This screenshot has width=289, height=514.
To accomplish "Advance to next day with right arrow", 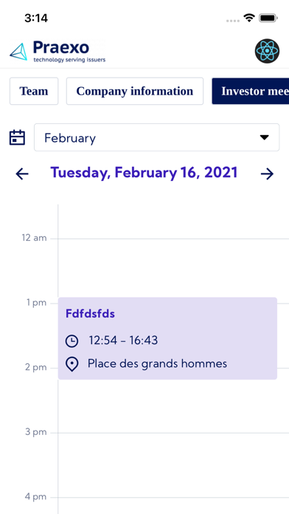I will [267, 174].
